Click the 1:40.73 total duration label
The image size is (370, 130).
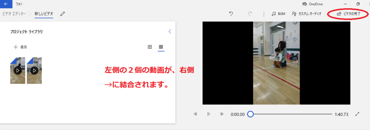pyautogui.click(x=341, y=114)
